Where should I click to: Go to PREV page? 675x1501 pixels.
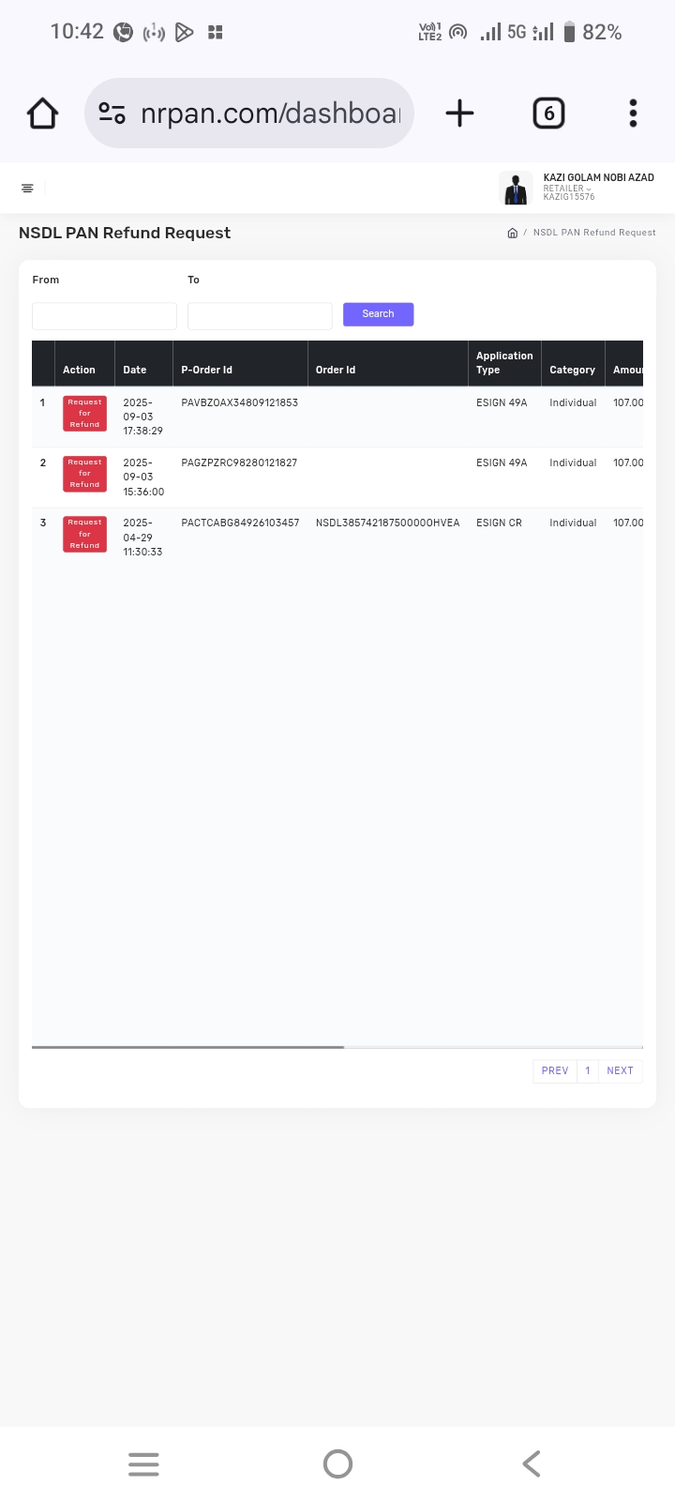point(555,1070)
